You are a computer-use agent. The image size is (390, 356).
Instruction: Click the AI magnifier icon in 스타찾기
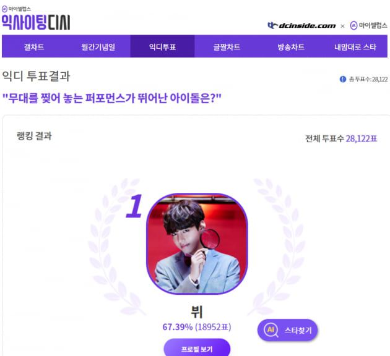[271, 331]
